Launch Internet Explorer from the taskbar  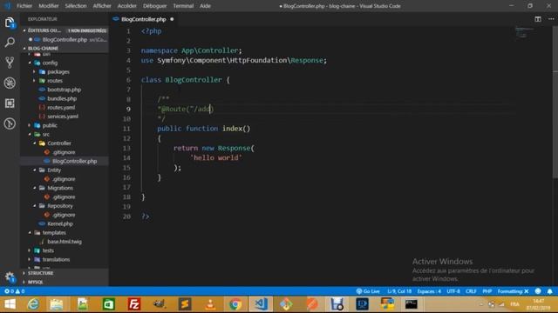(x=33, y=304)
